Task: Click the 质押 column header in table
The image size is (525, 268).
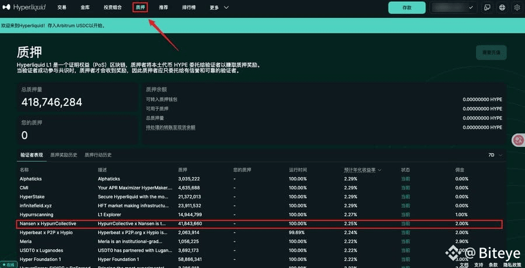Action: click(x=183, y=170)
